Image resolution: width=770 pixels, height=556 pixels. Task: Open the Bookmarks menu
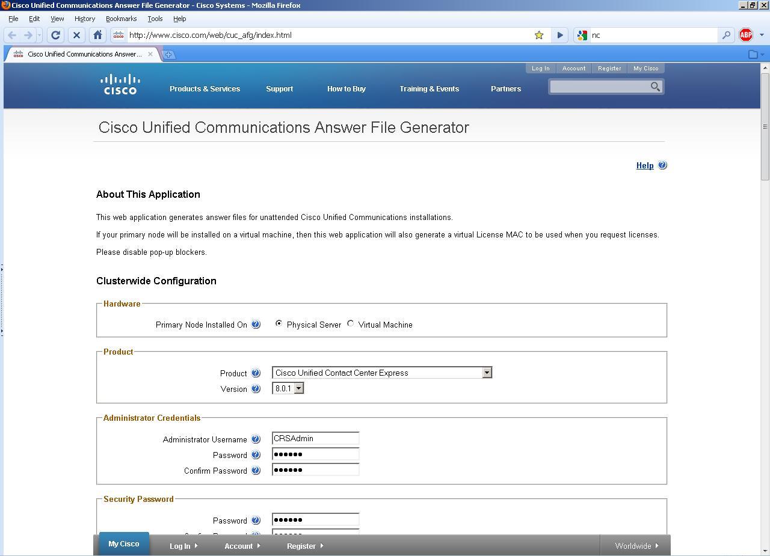click(121, 19)
